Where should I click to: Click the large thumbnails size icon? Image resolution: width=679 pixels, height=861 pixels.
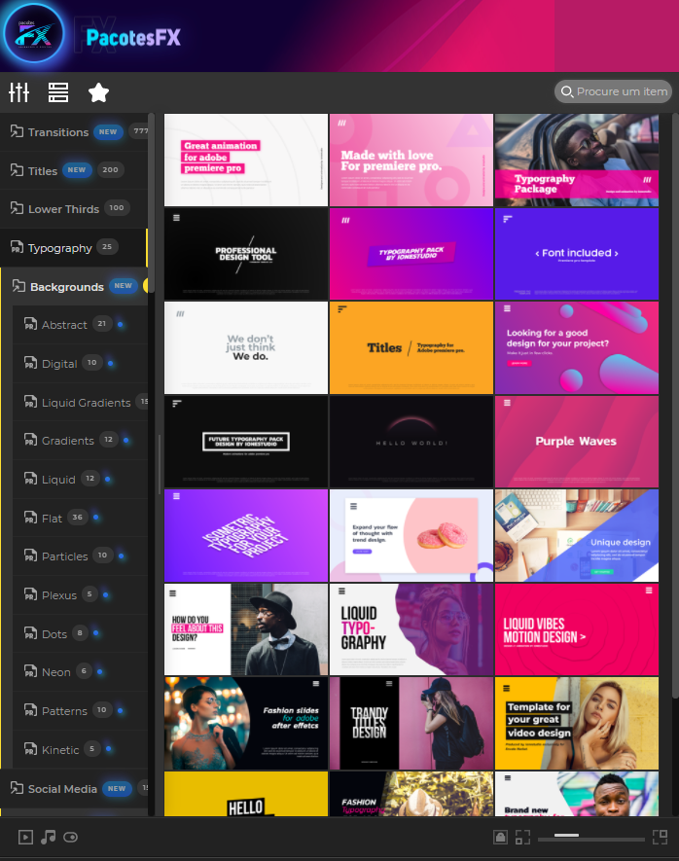(x=661, y=837)
